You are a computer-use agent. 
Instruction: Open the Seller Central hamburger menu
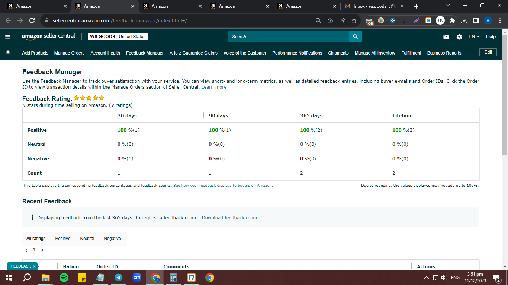8,37
